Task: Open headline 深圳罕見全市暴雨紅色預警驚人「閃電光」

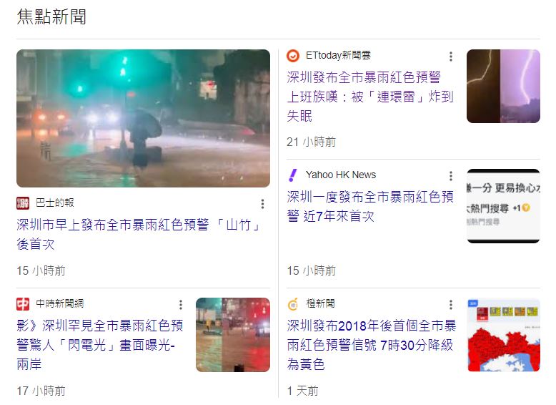Action: [100, 345]
